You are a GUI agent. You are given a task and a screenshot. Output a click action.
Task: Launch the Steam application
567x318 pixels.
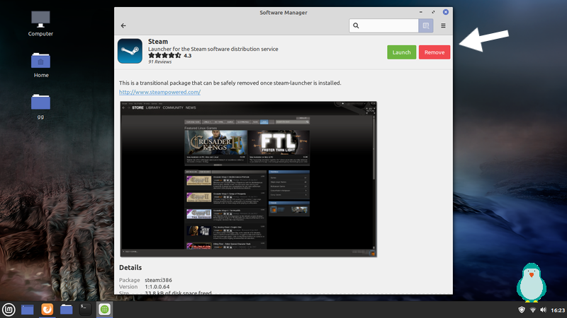click(401, 52)
